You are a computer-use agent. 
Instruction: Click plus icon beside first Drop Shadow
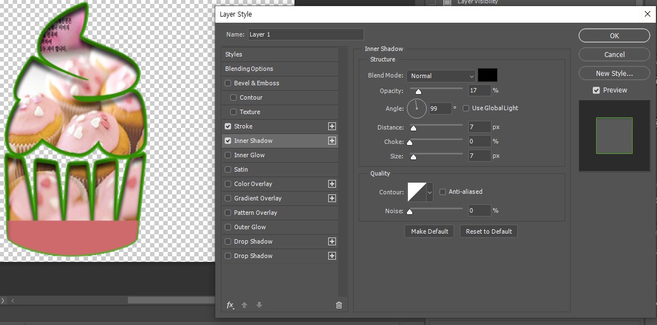coord(332,241)
